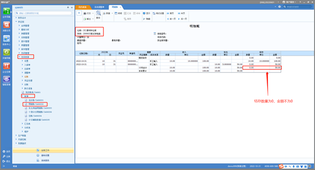315x170 pixels.
Task: Go to first page with 首页
Action: click(x=170, y=14)
